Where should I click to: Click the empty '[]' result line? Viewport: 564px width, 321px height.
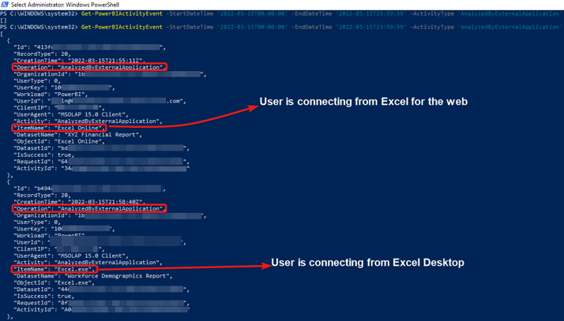point(3,21)
